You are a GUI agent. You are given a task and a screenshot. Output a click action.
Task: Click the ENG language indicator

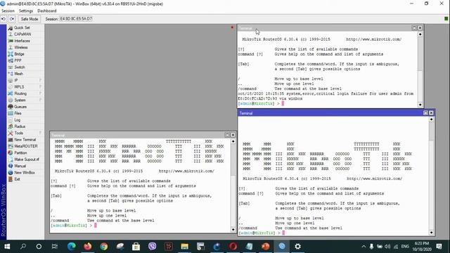pos(405,247)
